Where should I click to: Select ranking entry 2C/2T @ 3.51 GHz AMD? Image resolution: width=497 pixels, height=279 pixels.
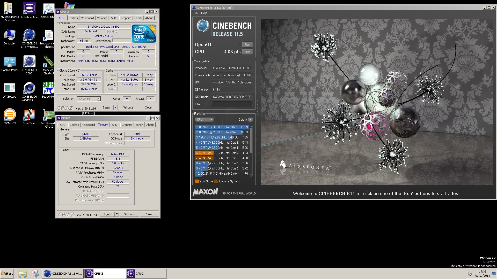(222, 174)
